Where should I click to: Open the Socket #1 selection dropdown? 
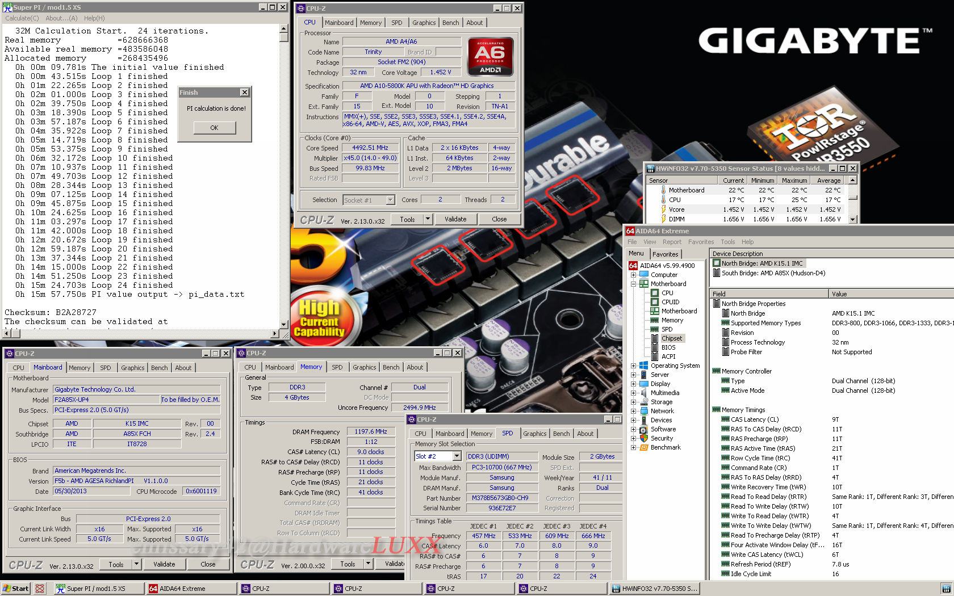point(390,200)
